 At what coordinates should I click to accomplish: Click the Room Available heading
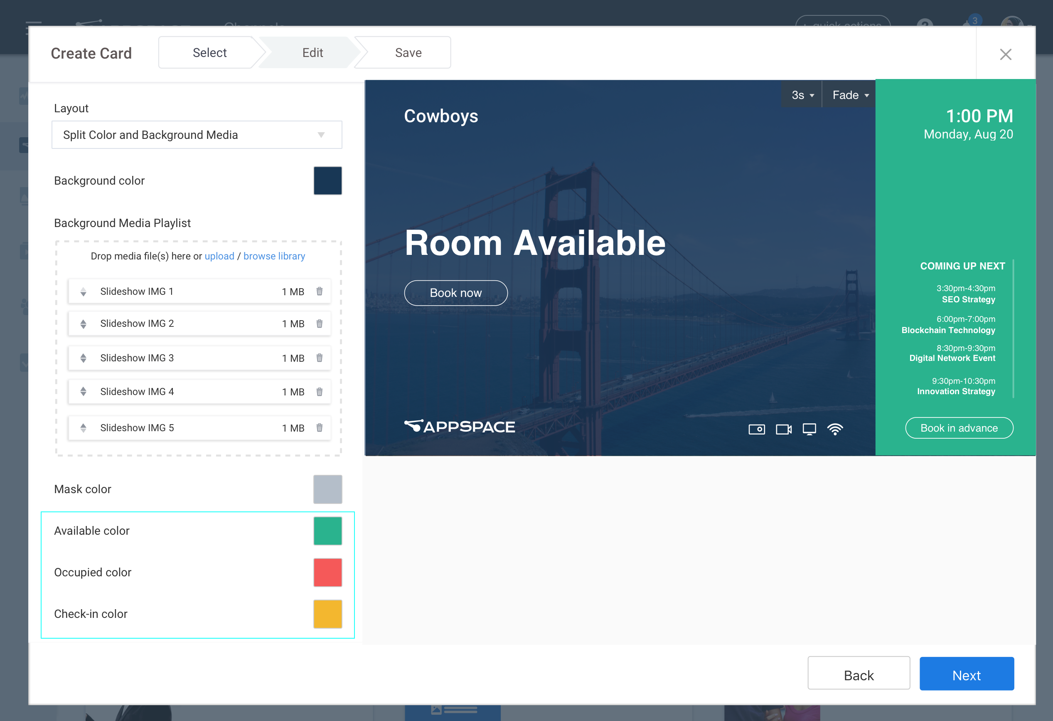click(535, 243)
